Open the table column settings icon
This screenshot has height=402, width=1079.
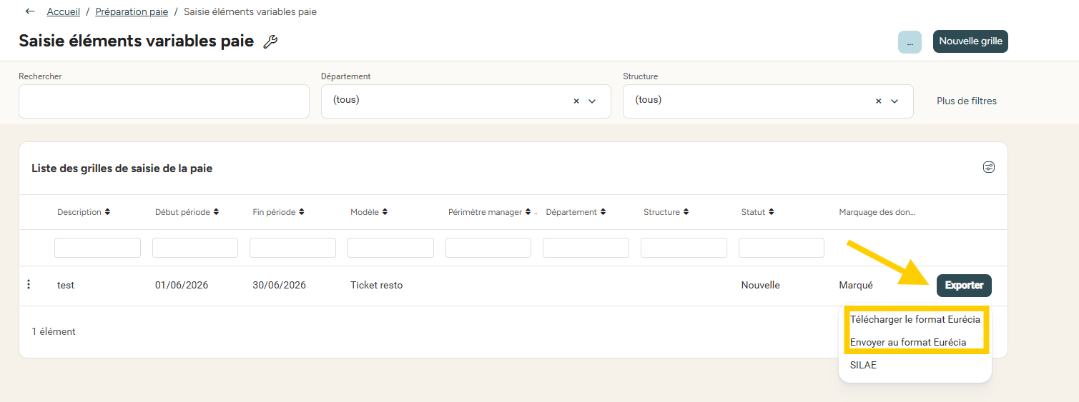(x=989, y=168)
